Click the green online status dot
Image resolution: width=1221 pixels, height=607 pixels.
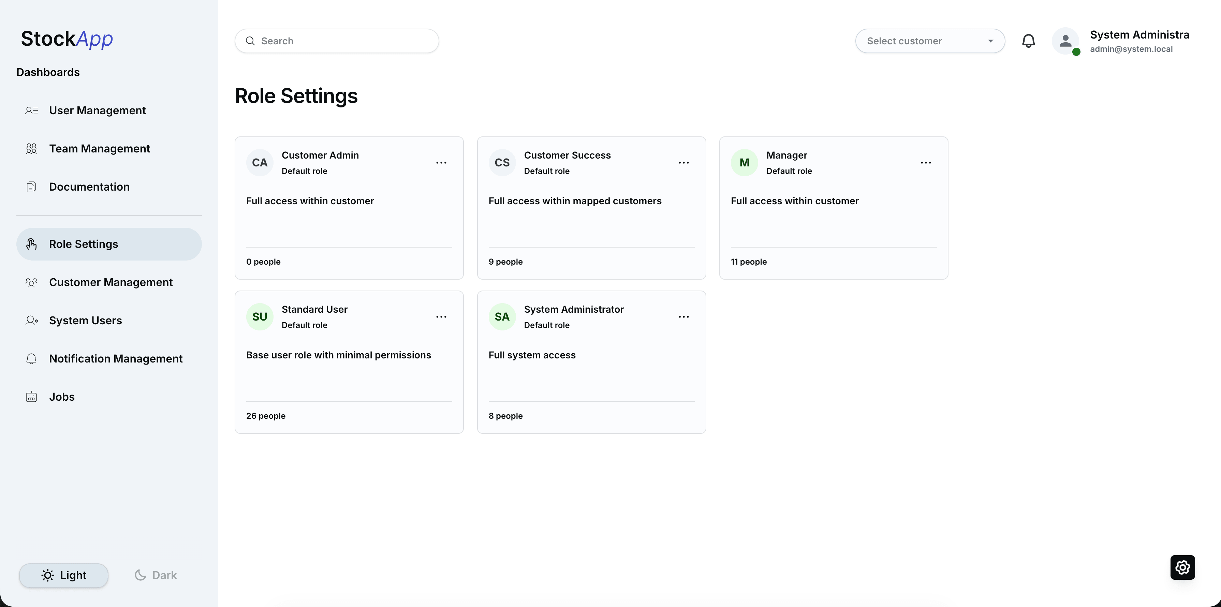[1076, 52]
